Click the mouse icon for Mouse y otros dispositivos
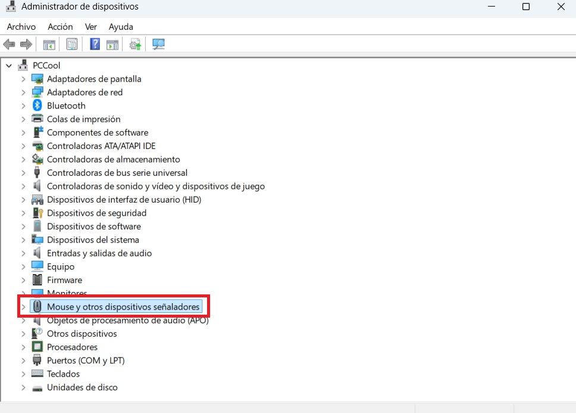 (x=37, y=306)
